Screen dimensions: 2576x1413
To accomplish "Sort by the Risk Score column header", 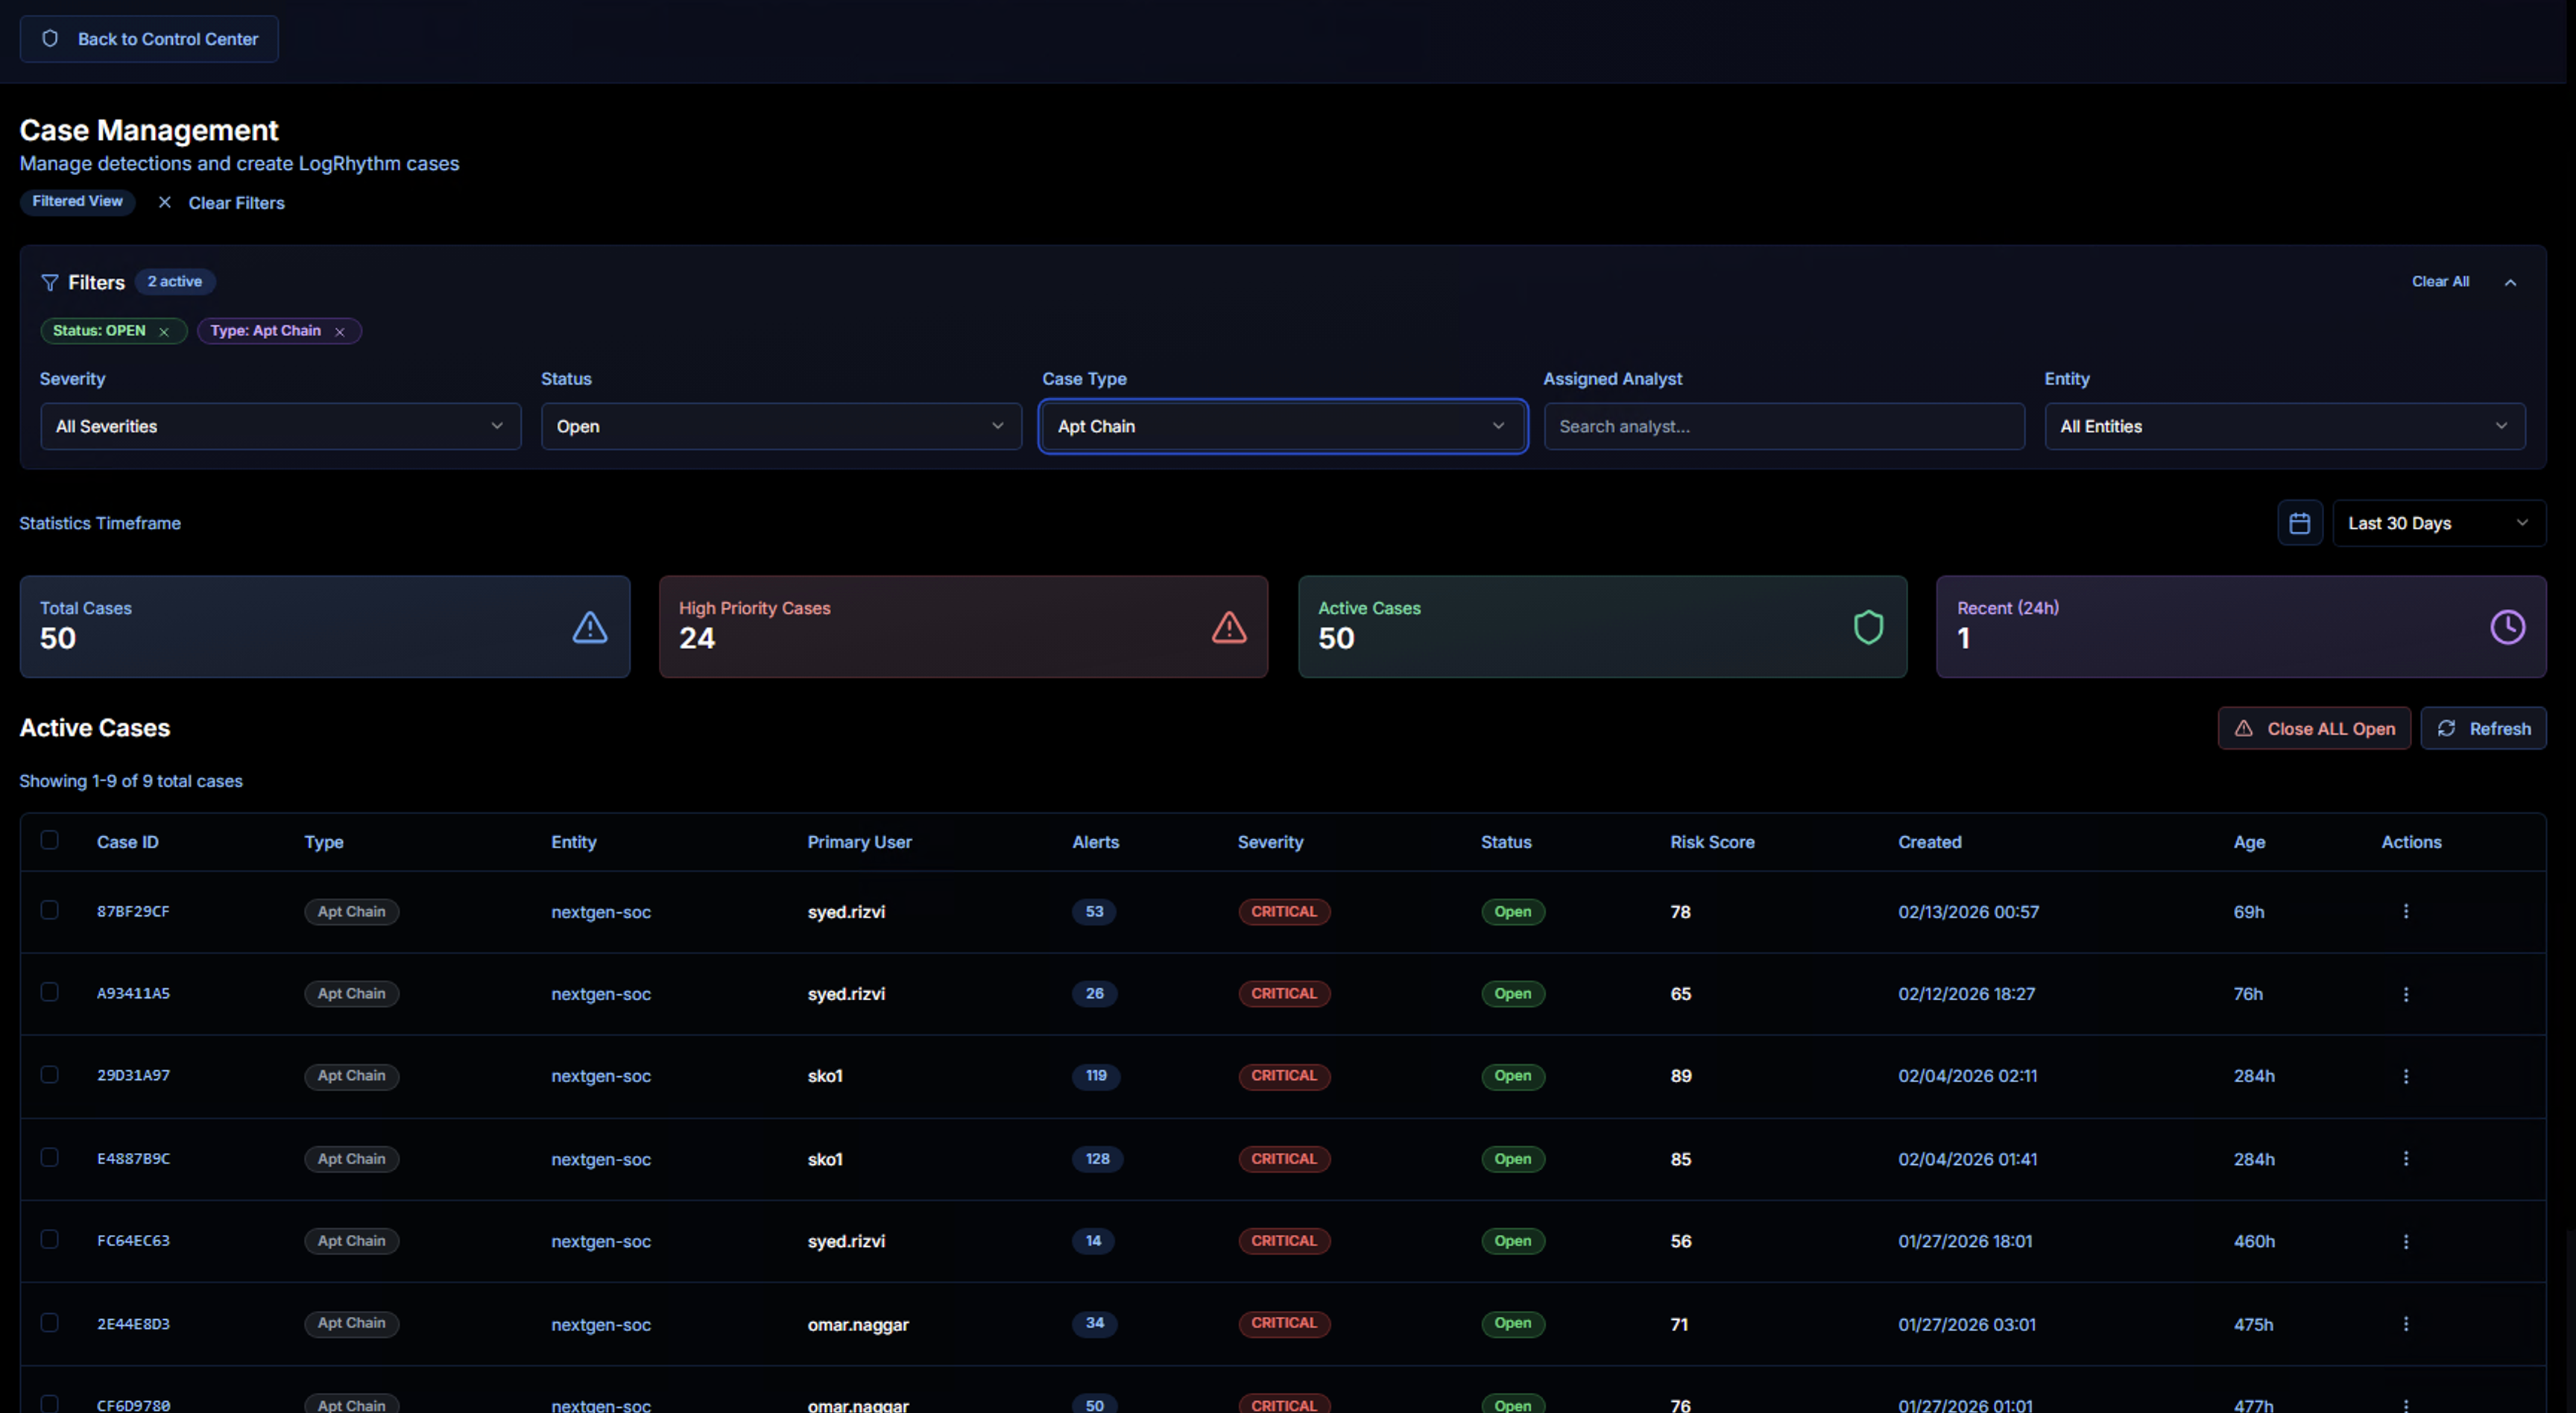I will 1711,842.
